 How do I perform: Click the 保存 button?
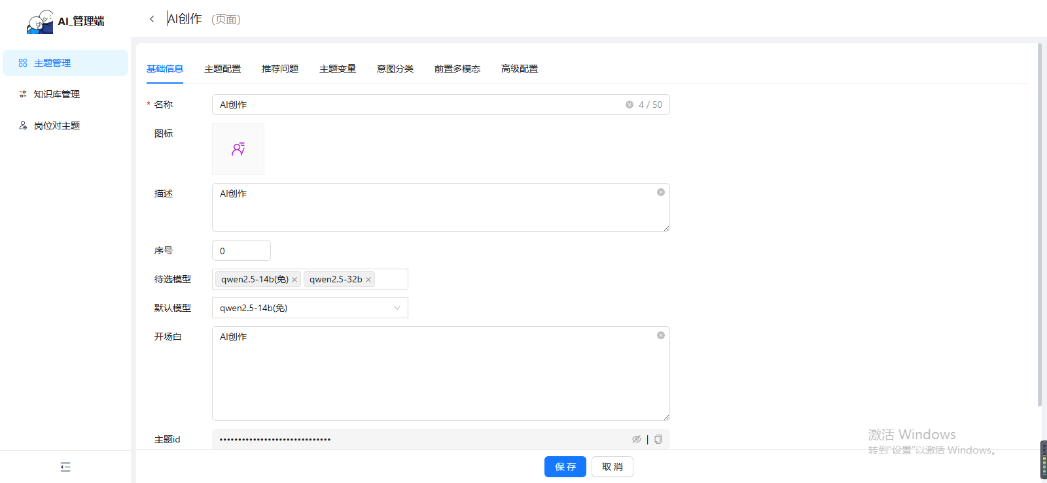pos(565,467)
